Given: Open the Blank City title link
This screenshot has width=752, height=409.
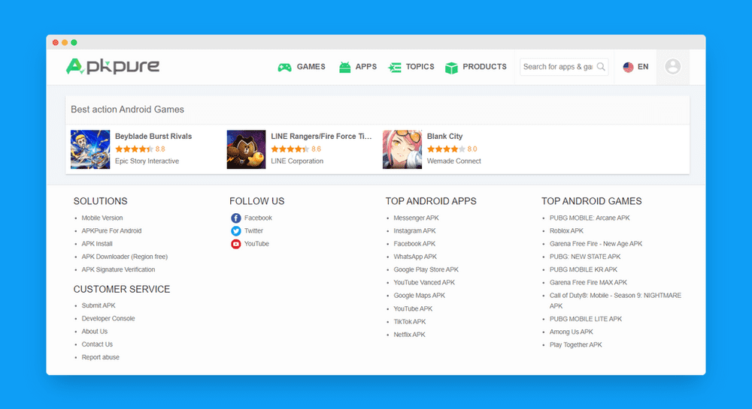Looking at the screenshot, I should [x=444, y=137].
